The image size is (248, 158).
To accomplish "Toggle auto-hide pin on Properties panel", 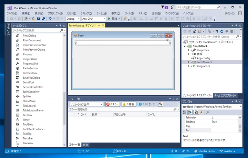I will (236, 101).
